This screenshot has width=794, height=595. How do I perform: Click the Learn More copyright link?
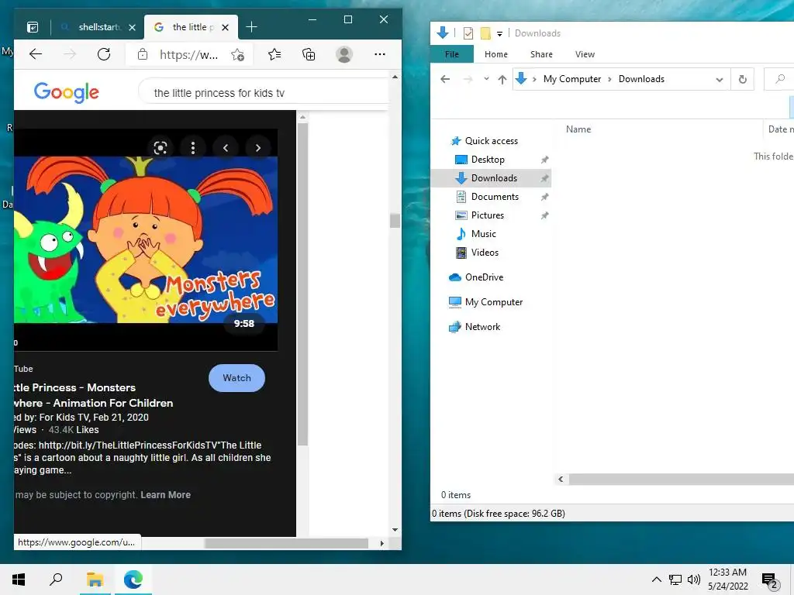166,495
